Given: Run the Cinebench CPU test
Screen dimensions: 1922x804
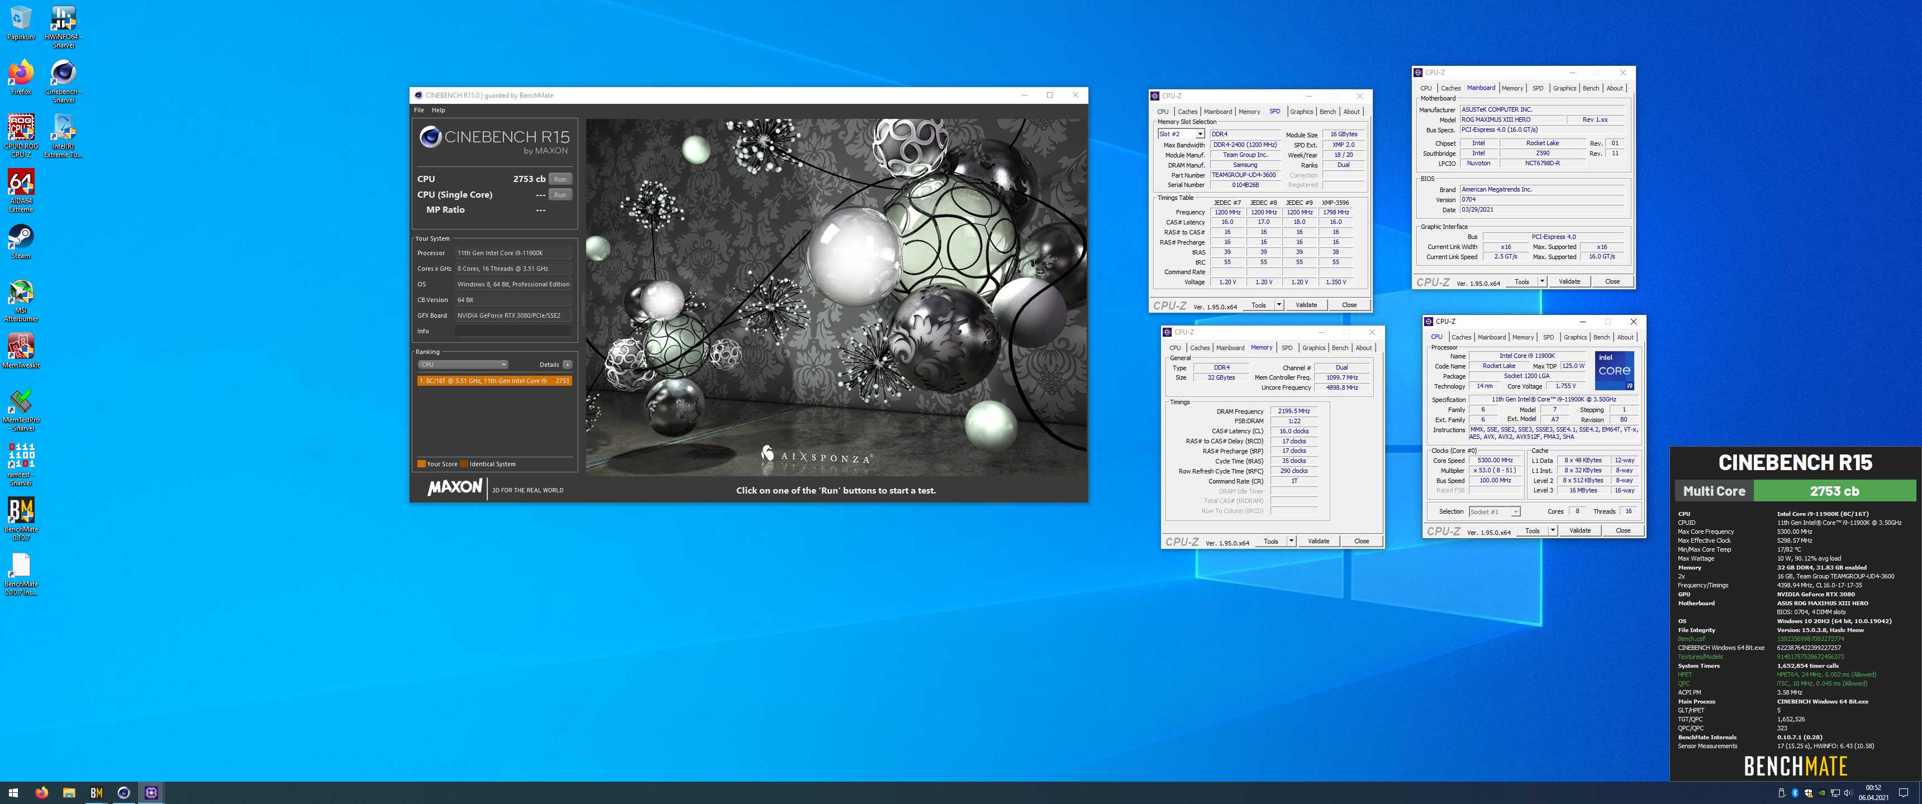Looking at the screenshot, I should point(560,179).
